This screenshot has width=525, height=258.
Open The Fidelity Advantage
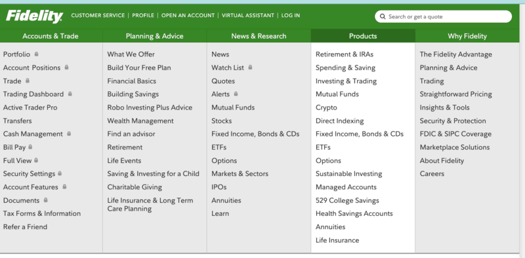pyautogui.click(x=456, y=54)
